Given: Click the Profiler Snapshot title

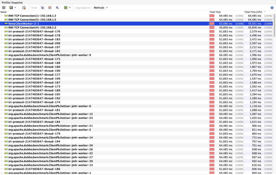Looking at the screenshot, I should 12,3.
